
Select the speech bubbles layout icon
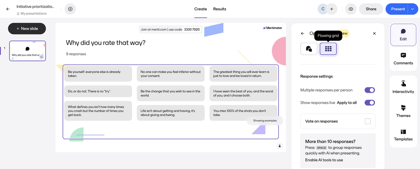[309, 49]
